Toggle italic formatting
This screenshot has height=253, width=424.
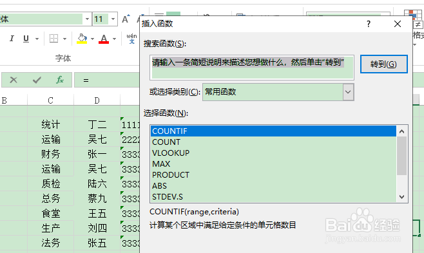tap(12, 39)
